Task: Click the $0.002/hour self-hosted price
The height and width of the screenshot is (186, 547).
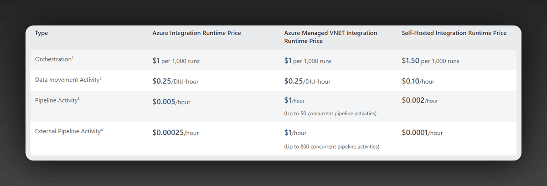Action: 420,100
